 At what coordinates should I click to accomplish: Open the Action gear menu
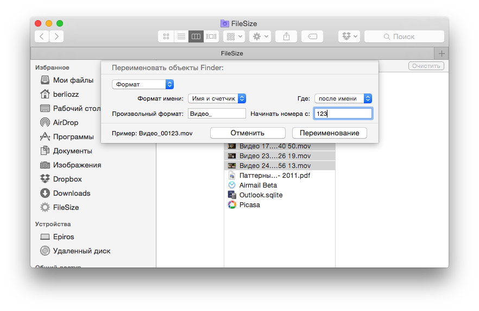pyautogui.click(x=260, y=36)
